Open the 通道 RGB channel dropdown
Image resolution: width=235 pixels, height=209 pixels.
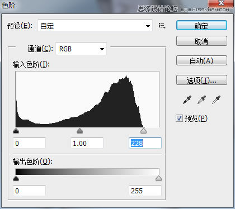[x=81, y=49]
